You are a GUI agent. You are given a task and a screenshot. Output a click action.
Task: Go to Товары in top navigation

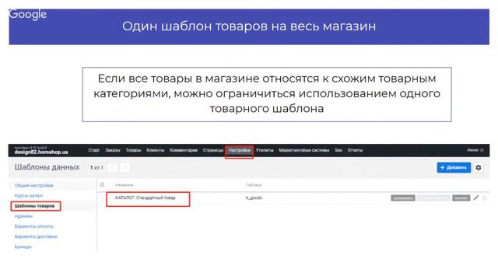133,150
